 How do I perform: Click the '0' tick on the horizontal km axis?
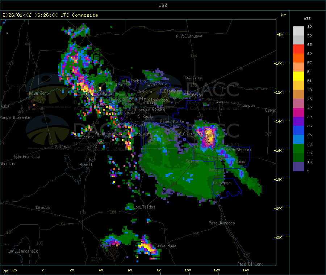pyautogui.click(x=43, y=270)
